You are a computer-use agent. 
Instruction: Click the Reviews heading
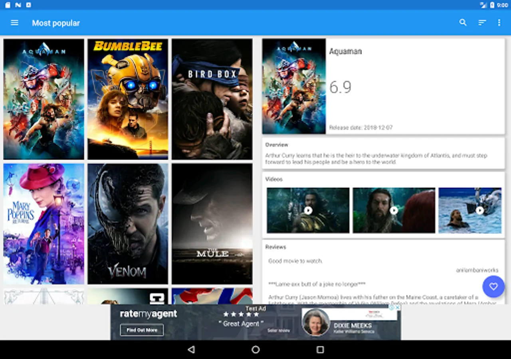click(x=275, y=247)
